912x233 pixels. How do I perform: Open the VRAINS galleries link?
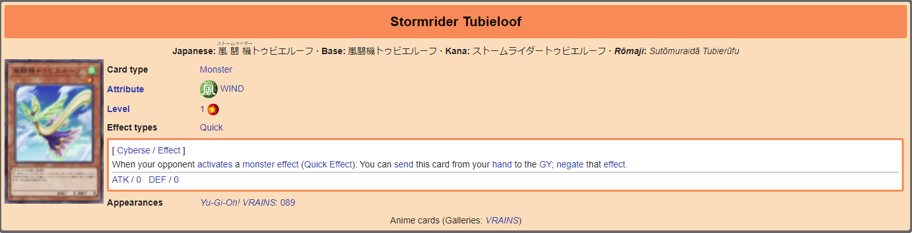click(x=502, y=220)
